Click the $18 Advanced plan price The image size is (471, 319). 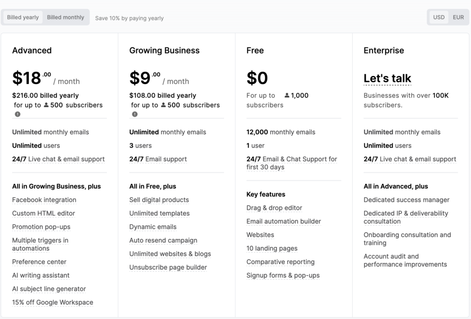[x=27, y=79]
